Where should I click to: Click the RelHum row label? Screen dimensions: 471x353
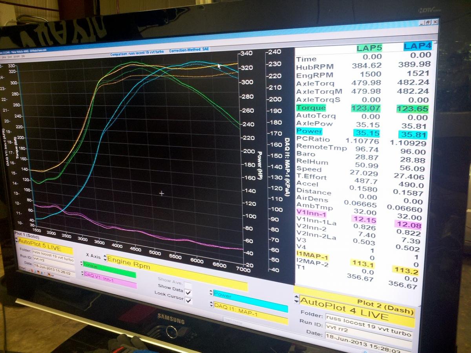312,161
